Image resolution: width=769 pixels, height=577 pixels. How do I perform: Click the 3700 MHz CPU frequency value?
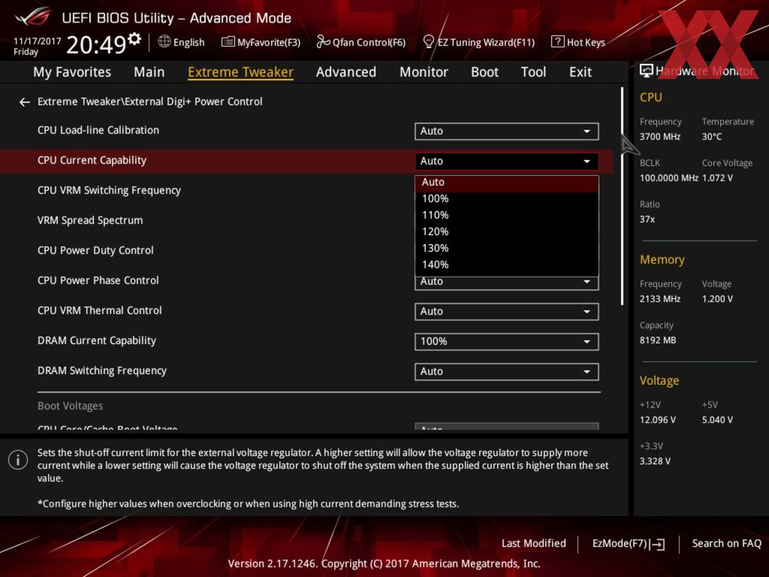click(660, 136)
